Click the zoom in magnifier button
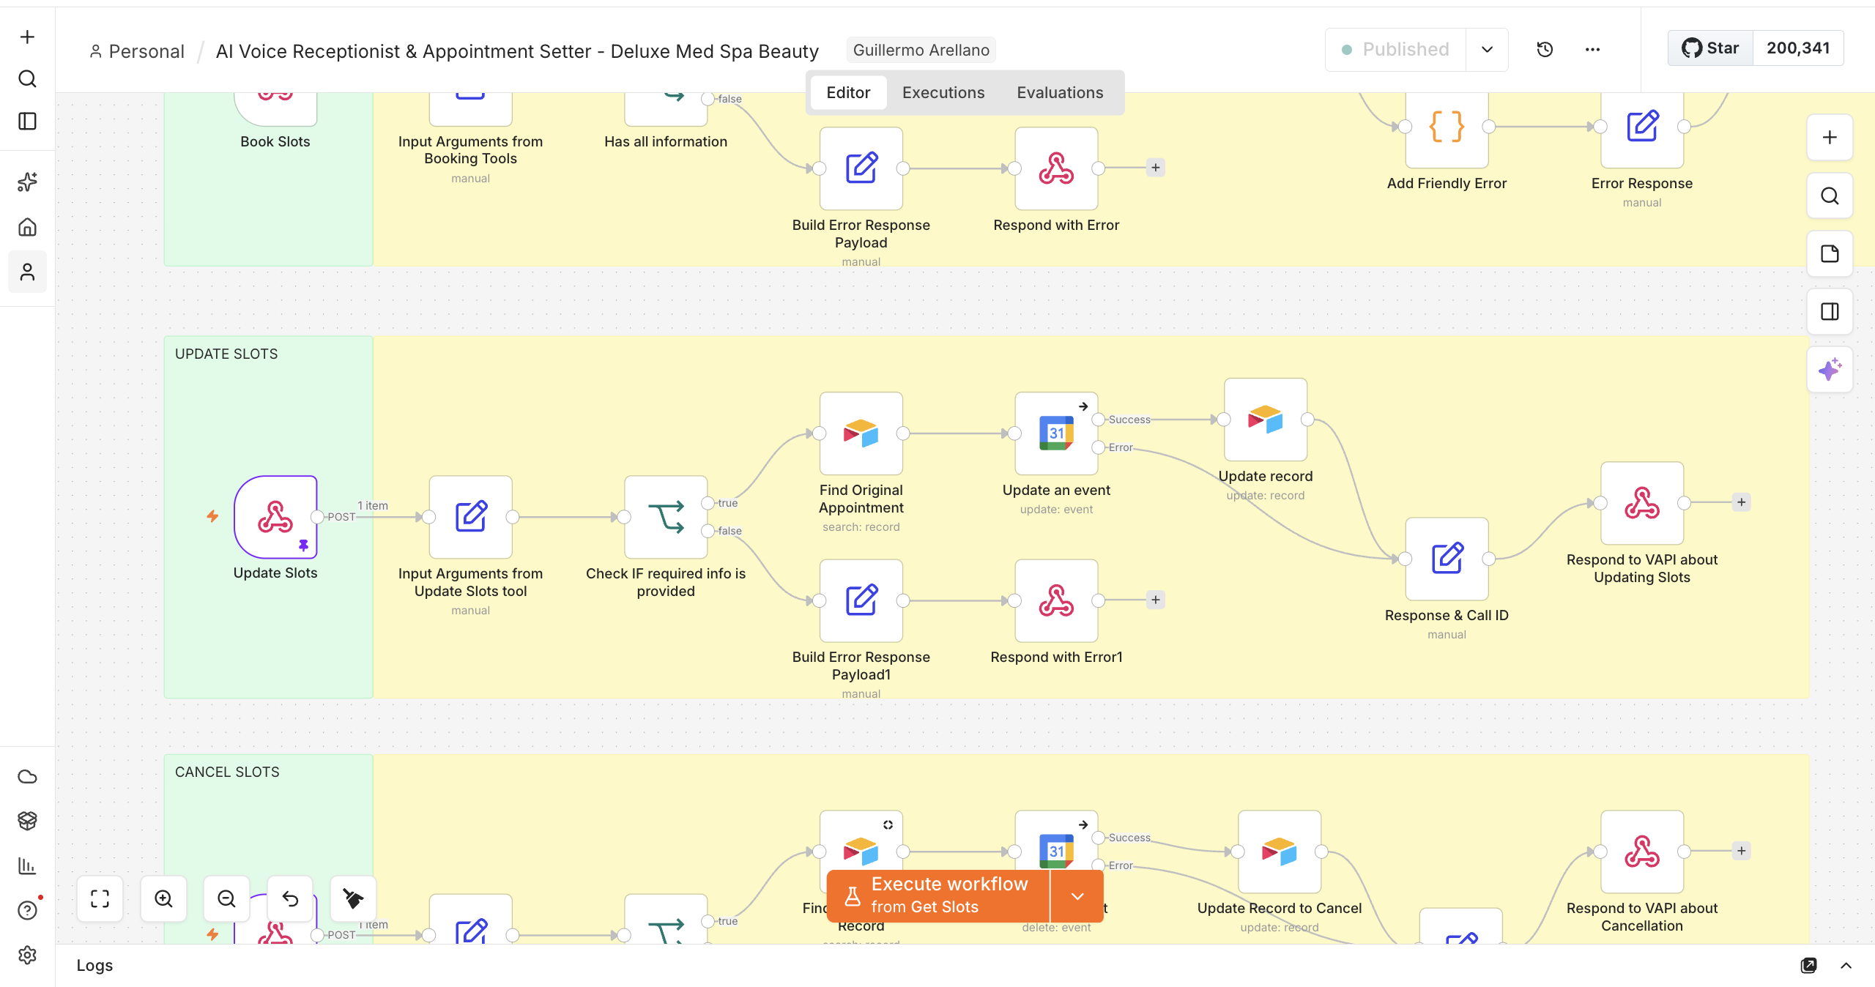This screenshot has width=1875, height=987. click(x=163, y=898)
